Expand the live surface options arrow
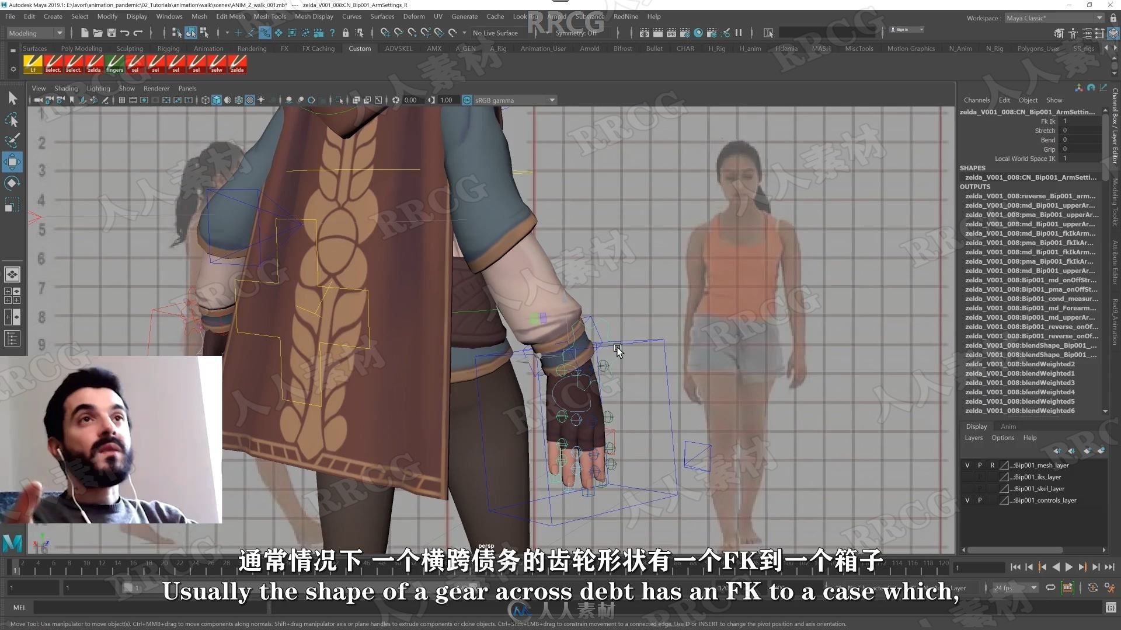 464,33
